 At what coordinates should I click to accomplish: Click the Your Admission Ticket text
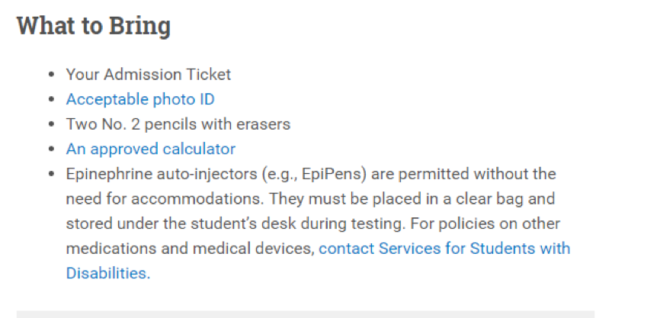coord(148,75)
